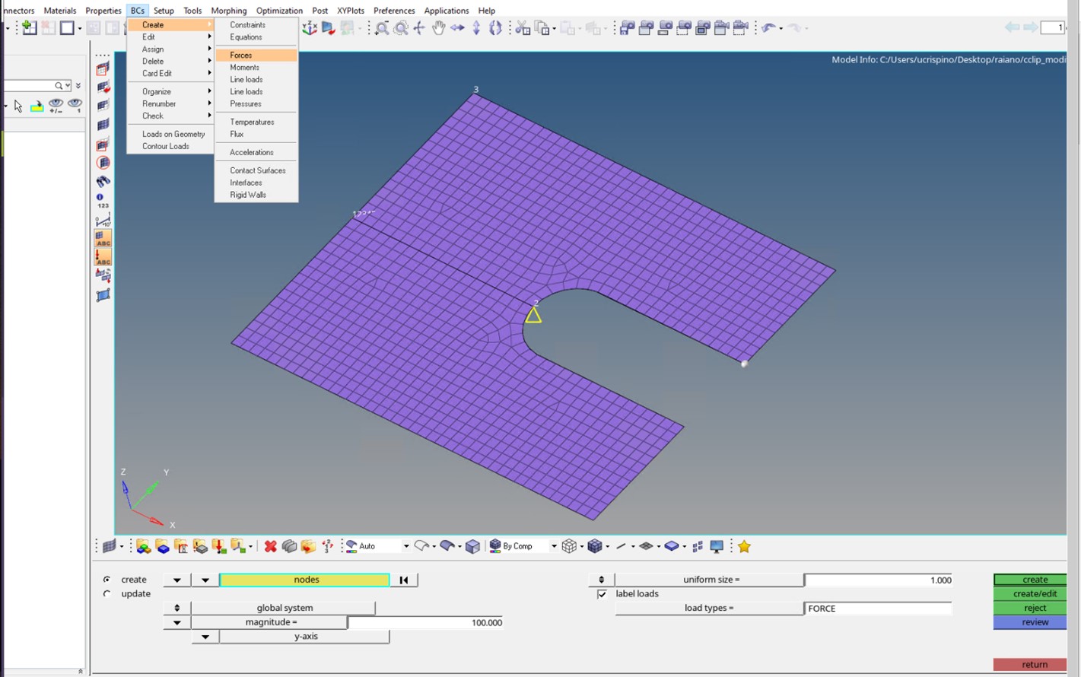Open the Morphing menu
Viewport: 1081px width, 677px height.
coord(228,11)
